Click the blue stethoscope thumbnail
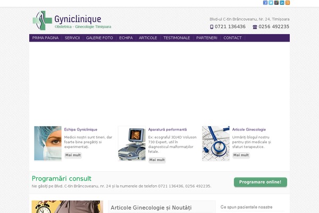 [x=216, y=143]
